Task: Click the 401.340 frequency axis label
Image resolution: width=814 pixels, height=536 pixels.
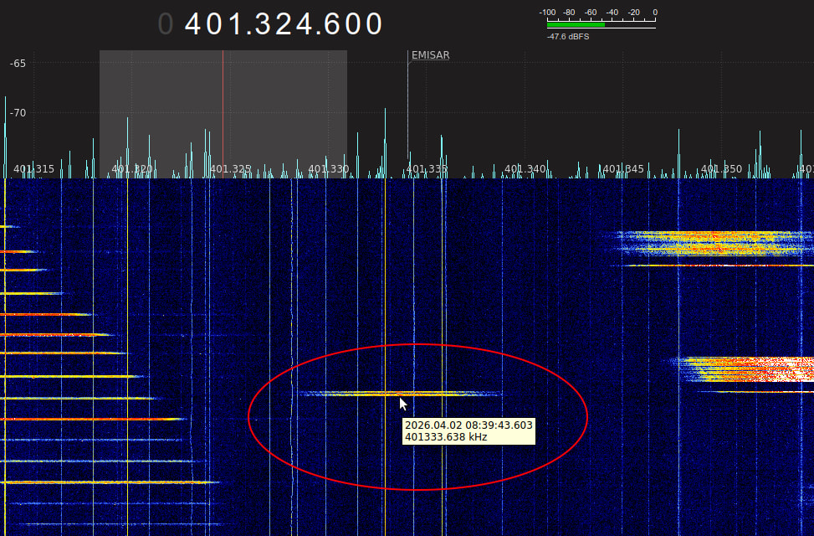Action: point(525,169)
